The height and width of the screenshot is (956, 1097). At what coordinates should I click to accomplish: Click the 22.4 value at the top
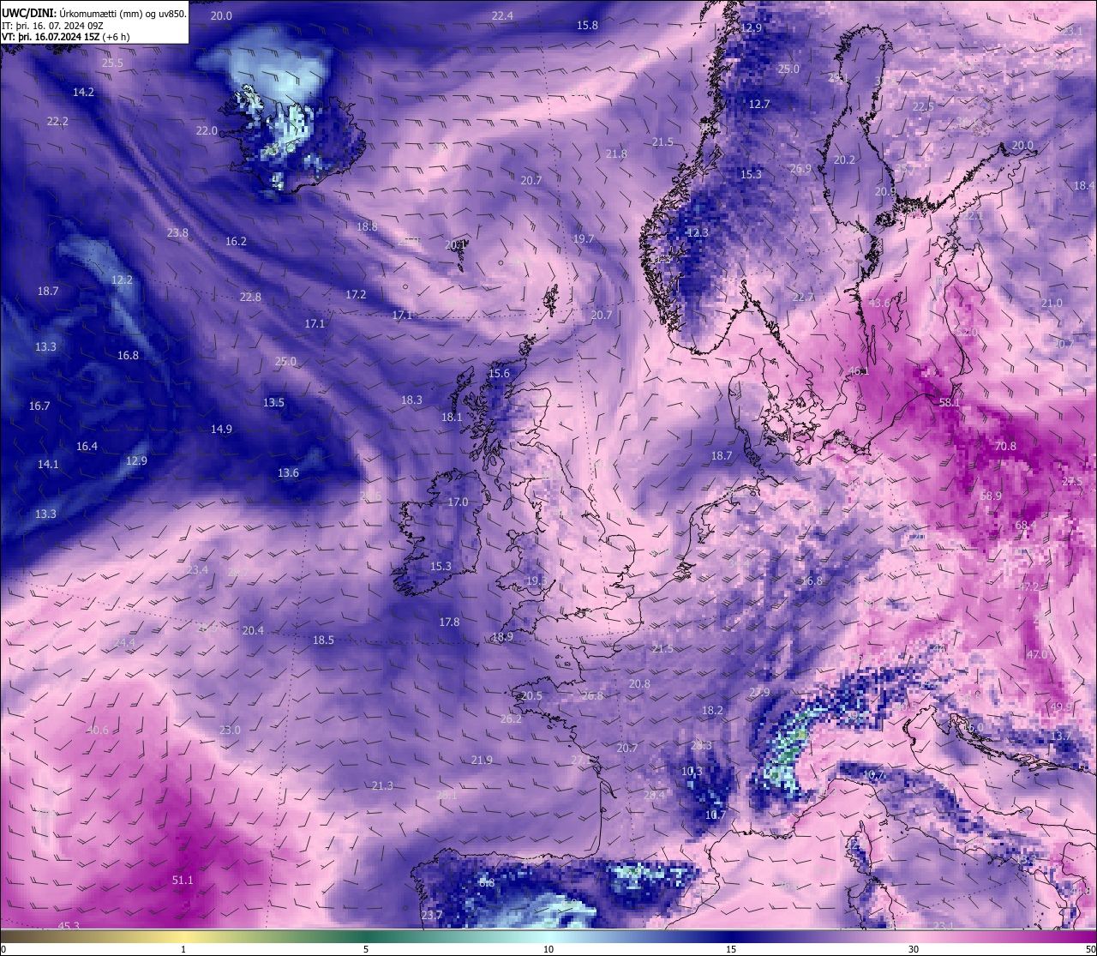(502, 15)
